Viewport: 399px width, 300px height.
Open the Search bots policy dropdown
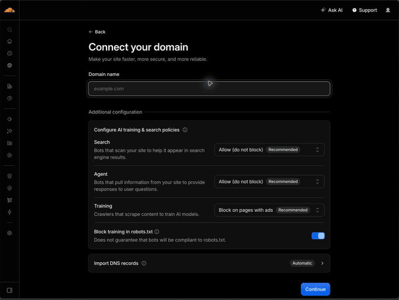(x=269, y=150)
